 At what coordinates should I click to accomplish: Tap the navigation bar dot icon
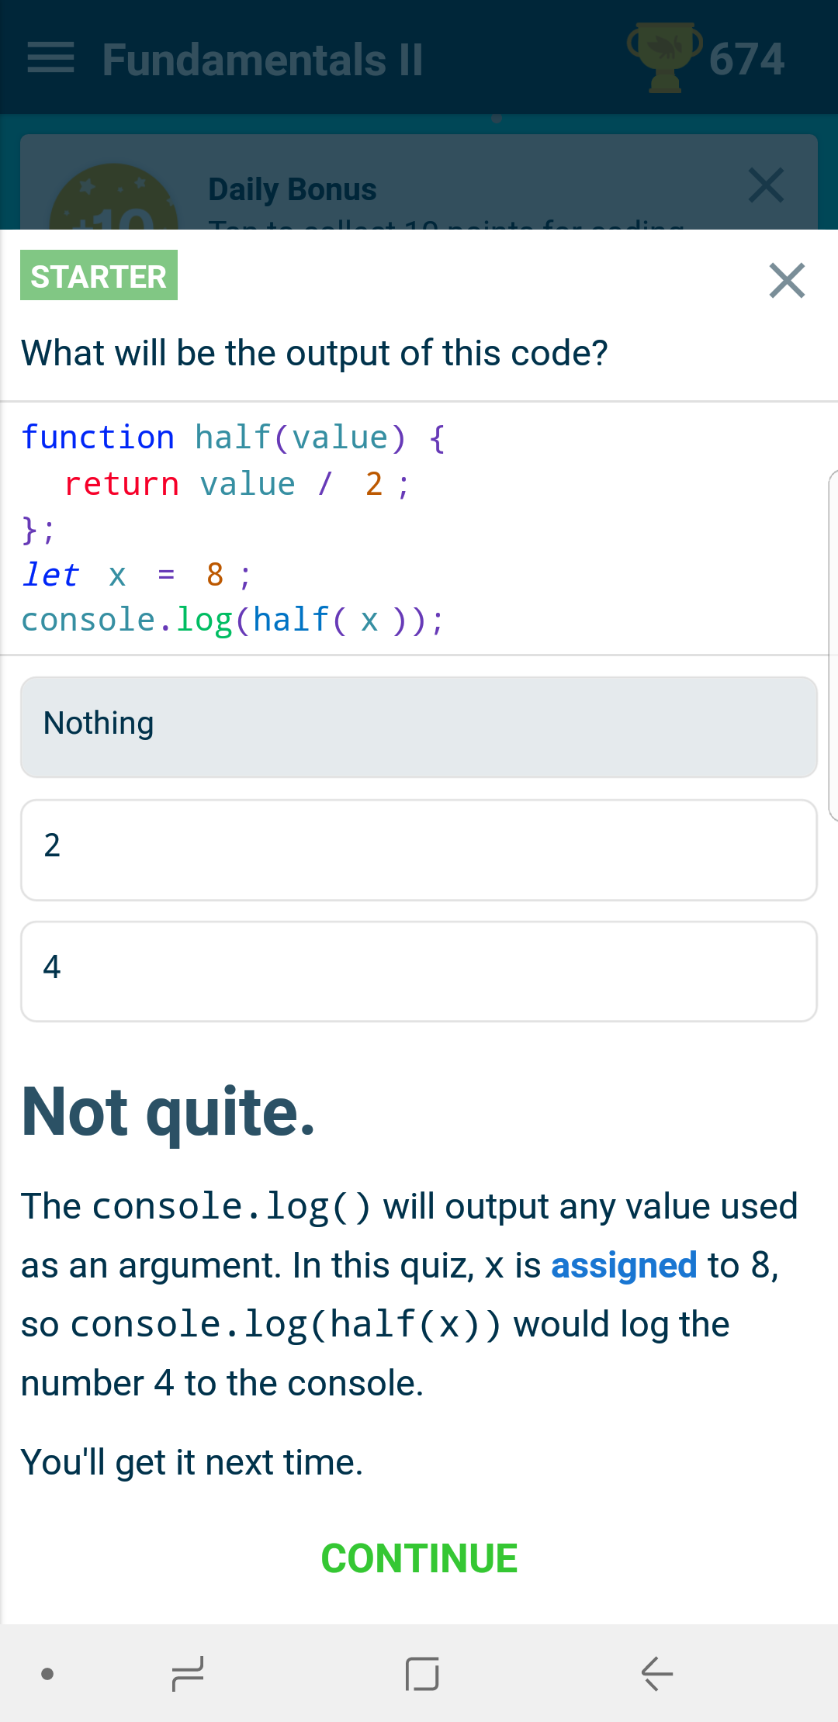tap(47, 1673)
